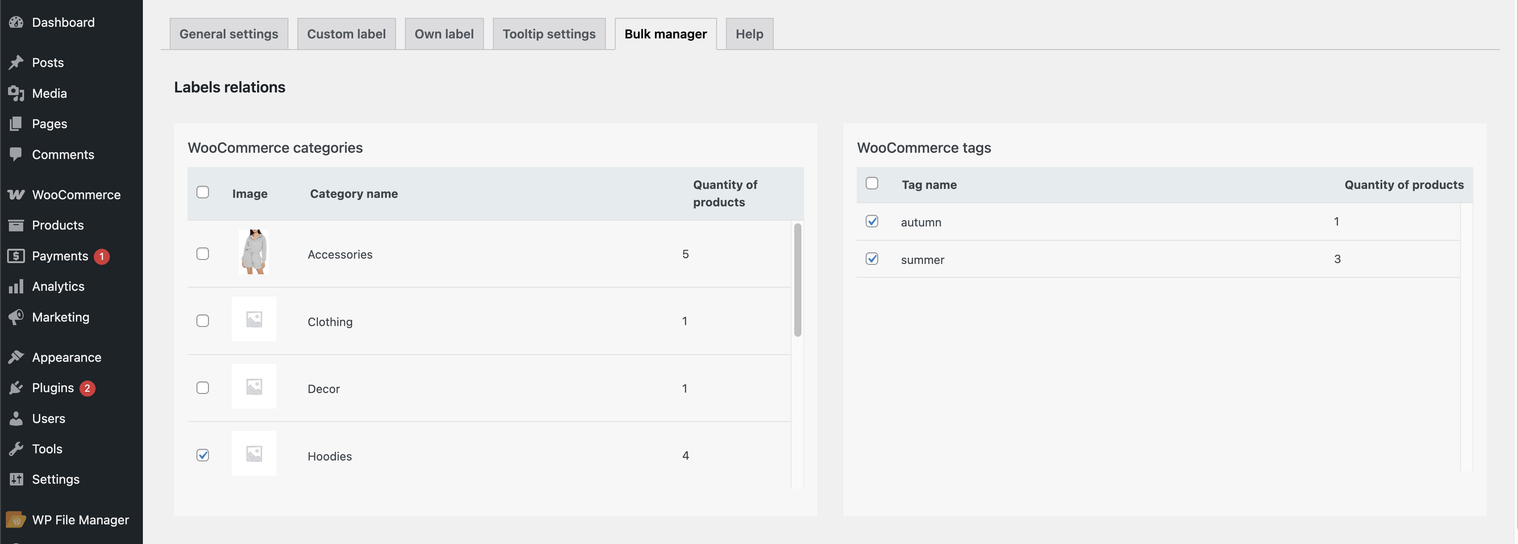Image resolution: width=1518 pixels, height=544 pixels.
Task: Click the Products archive box icon
Action: (x=16, y=225)
